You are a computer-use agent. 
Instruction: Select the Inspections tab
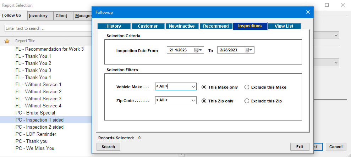[x=250, y=26]
